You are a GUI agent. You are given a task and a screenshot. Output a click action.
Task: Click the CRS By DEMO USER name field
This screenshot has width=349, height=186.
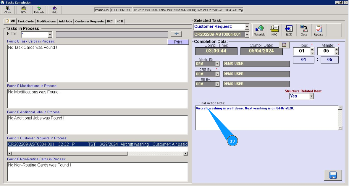coord(256,74)
